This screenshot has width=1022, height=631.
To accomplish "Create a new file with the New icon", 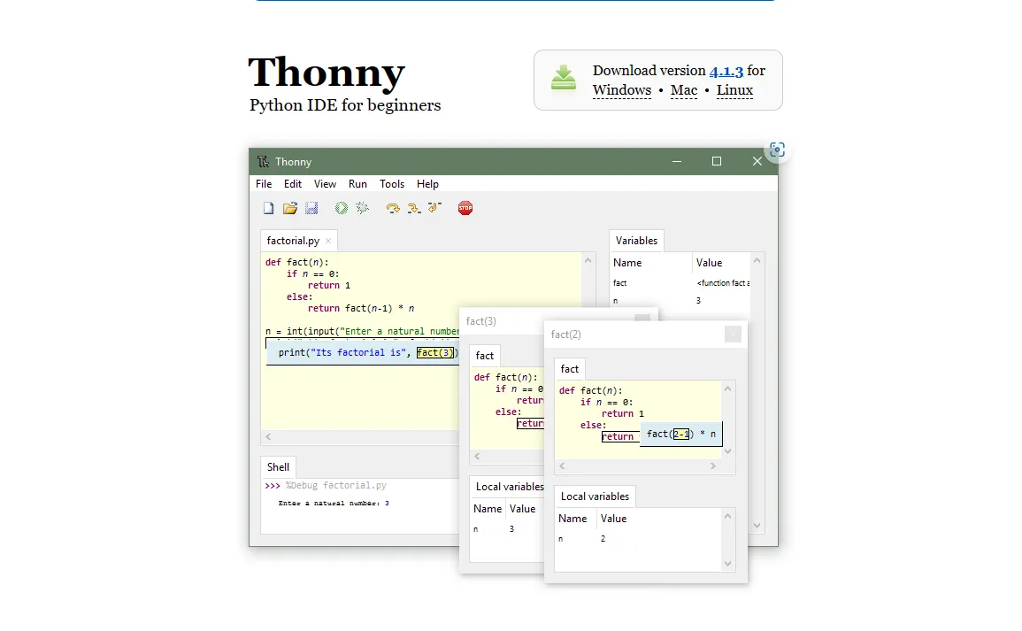I will pos(268,207).
